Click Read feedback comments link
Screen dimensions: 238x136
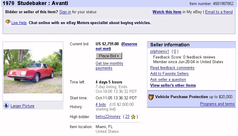pos(172,68)
